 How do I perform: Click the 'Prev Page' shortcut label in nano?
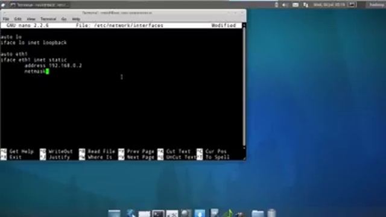tap(141, 151)
